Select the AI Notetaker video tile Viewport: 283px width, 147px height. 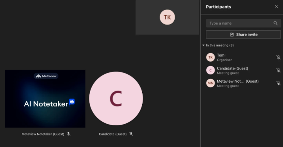[45, 99]
